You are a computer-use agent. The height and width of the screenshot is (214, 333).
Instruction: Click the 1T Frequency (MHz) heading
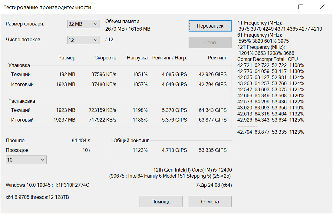coord(259,23)
